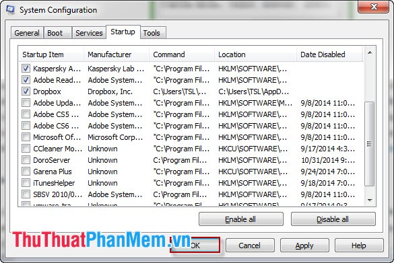Tick the SBSV 2010 checkbox
This screenshot has height=263, width=394.
pos(26,194)
